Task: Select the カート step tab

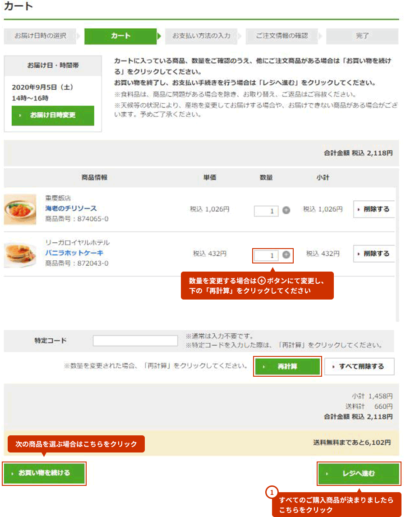Action: tap(120, 36)
